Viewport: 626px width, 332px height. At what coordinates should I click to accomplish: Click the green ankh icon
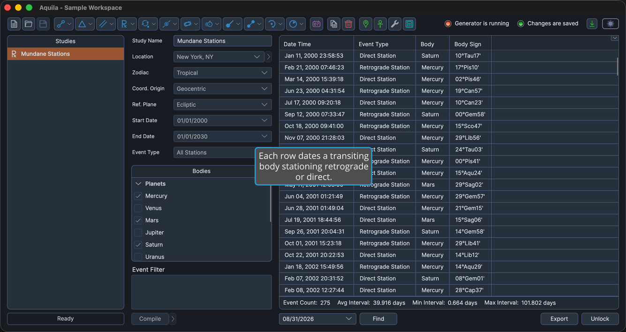click(380, 24)
